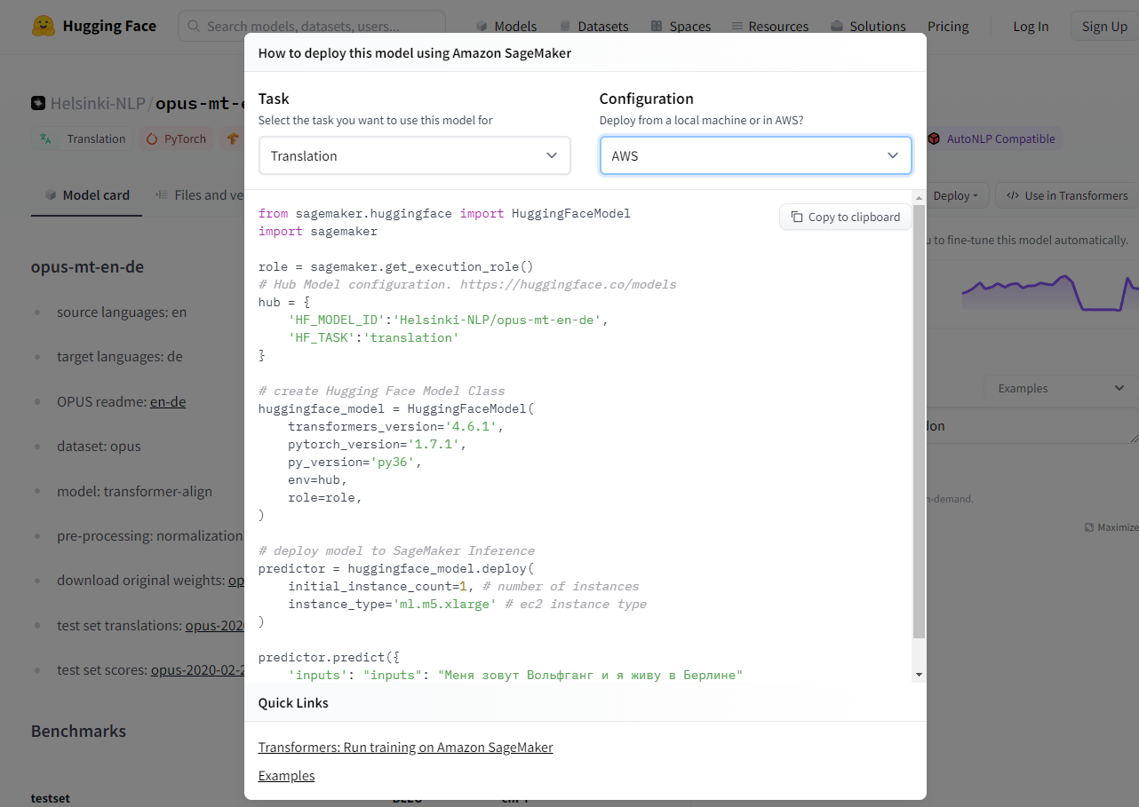Click the code brackets icon beside Use in Transformers

(x=1013, y=195)
